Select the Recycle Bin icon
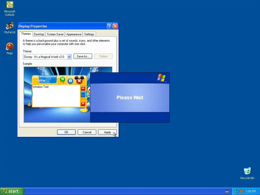The height and width of the screenshot is (195, 260). (x=247, y=173)
